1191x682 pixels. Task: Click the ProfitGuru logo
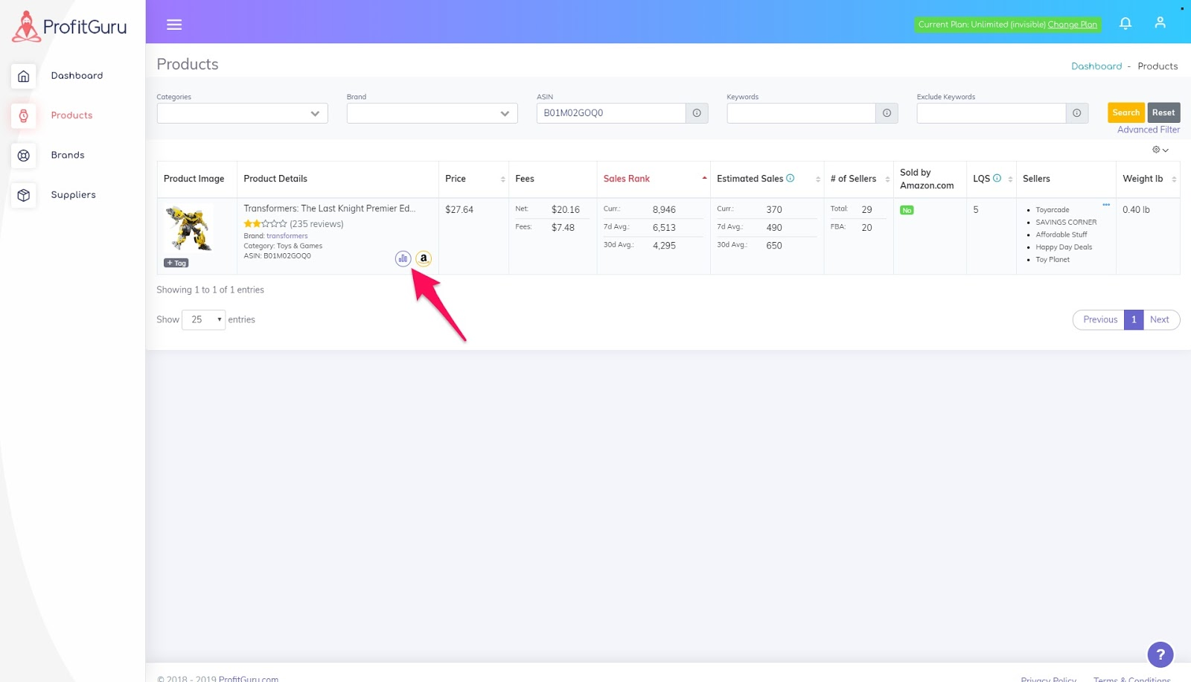pyautogui.click(x=69, y=27)
